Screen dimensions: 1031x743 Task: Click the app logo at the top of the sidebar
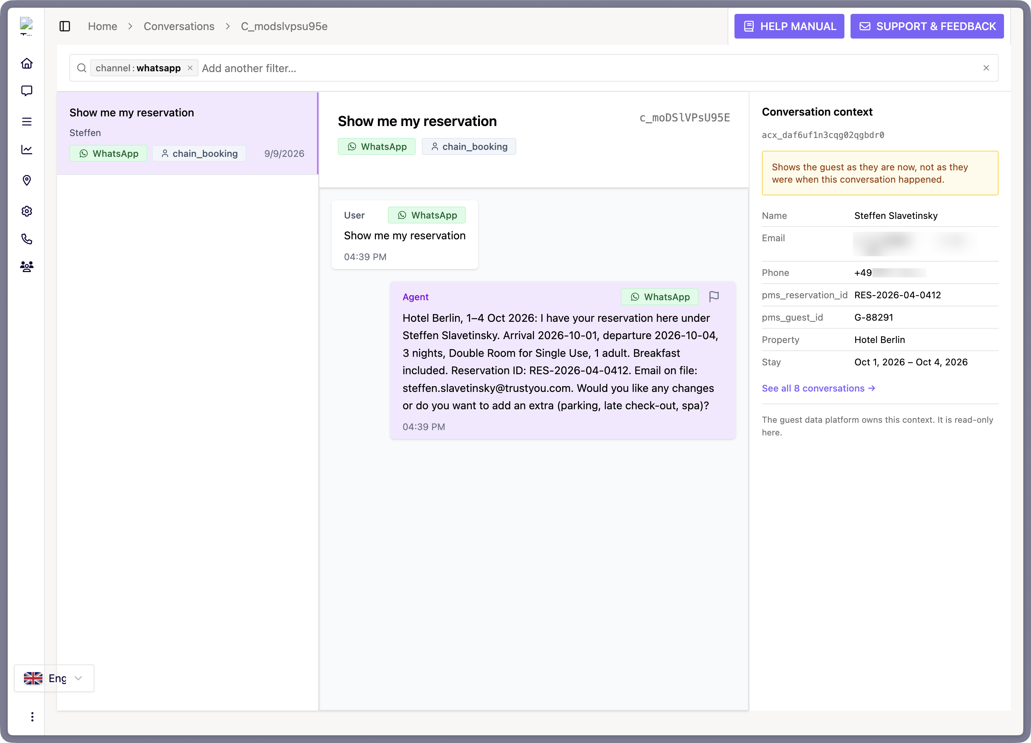[26, 26]
